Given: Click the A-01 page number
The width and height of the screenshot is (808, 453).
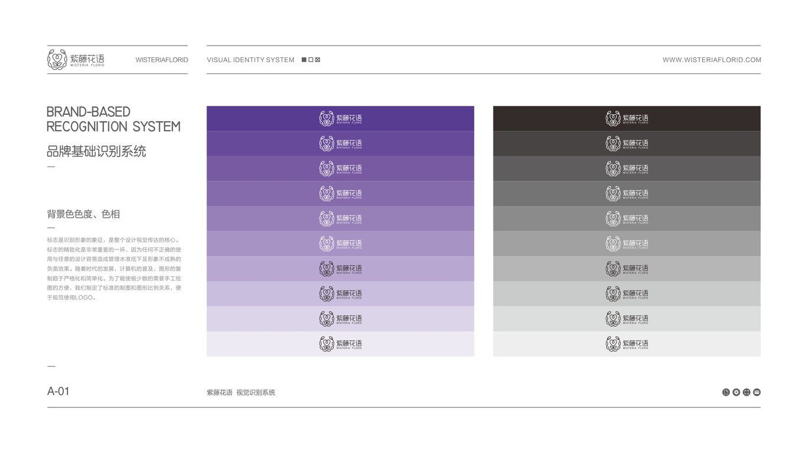Looking at the screenshot, I should coord(58,391).
